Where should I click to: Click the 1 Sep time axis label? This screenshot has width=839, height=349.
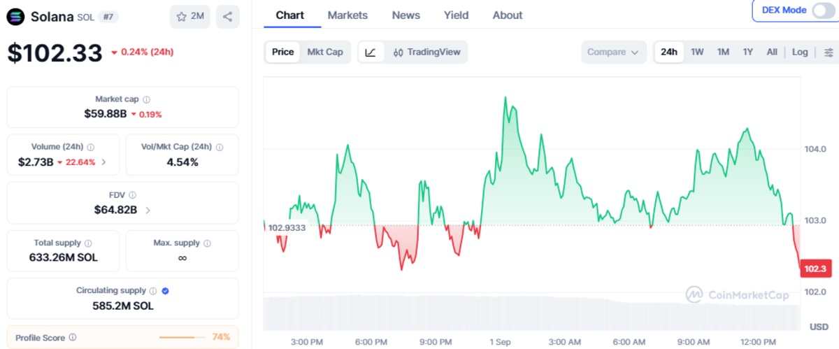coord(501,342)
